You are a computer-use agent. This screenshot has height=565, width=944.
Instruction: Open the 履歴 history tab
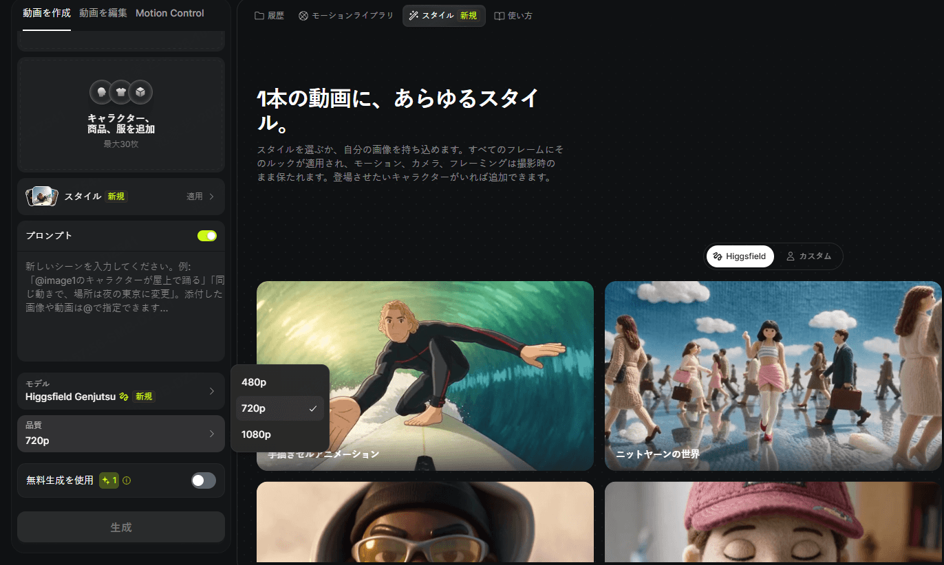click(269, 16)
